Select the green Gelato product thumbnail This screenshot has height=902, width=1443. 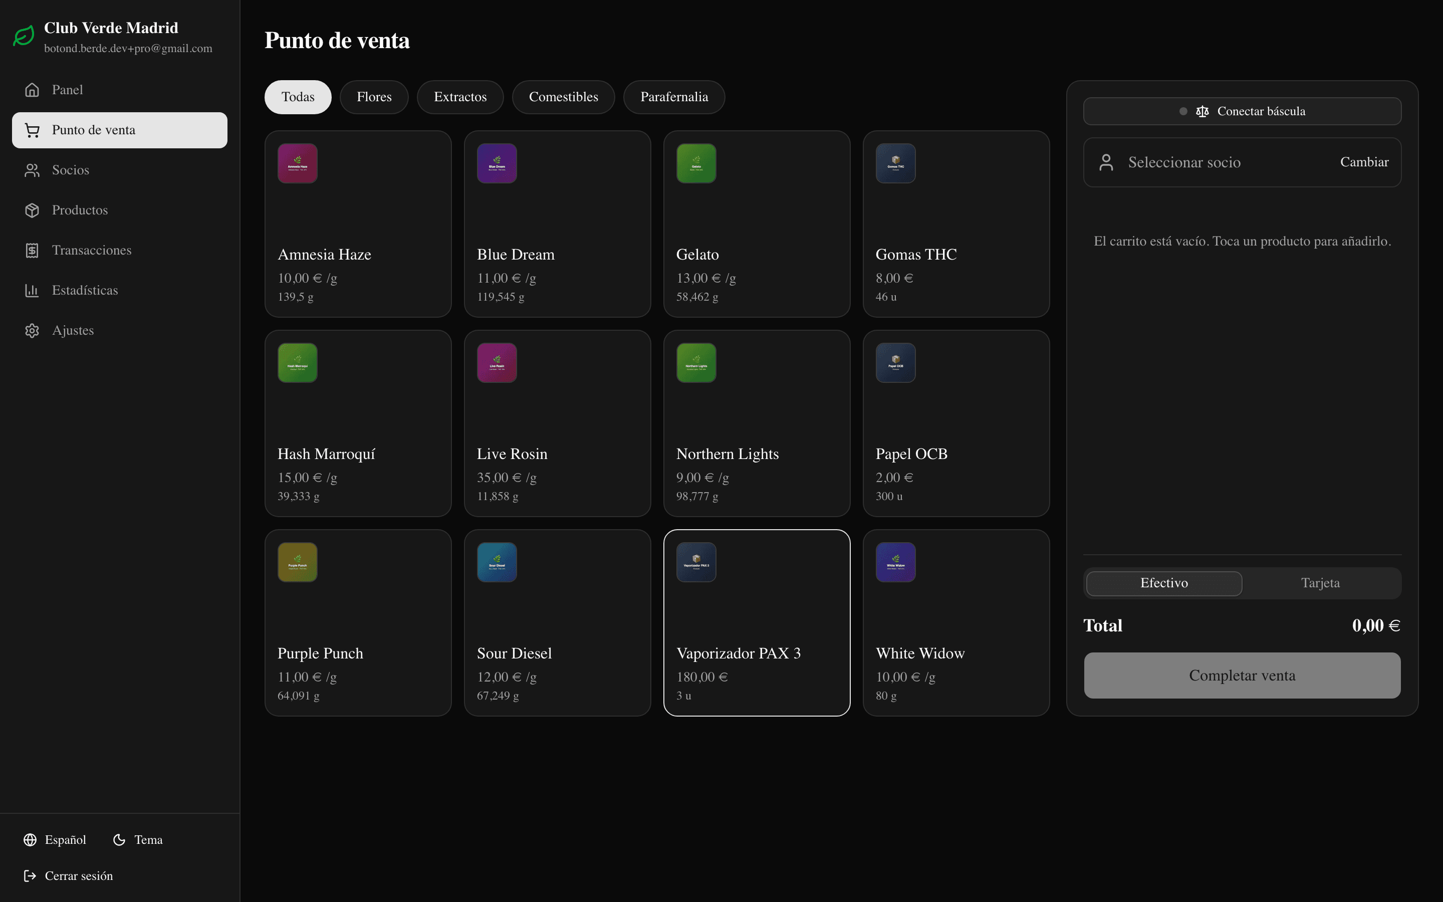(696, 163)
